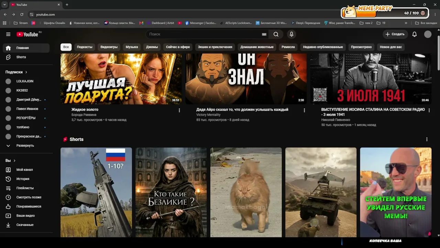Select the Домашние животные filter chip
The width and height of the screenshot is (440, 248).
point(257,47)
